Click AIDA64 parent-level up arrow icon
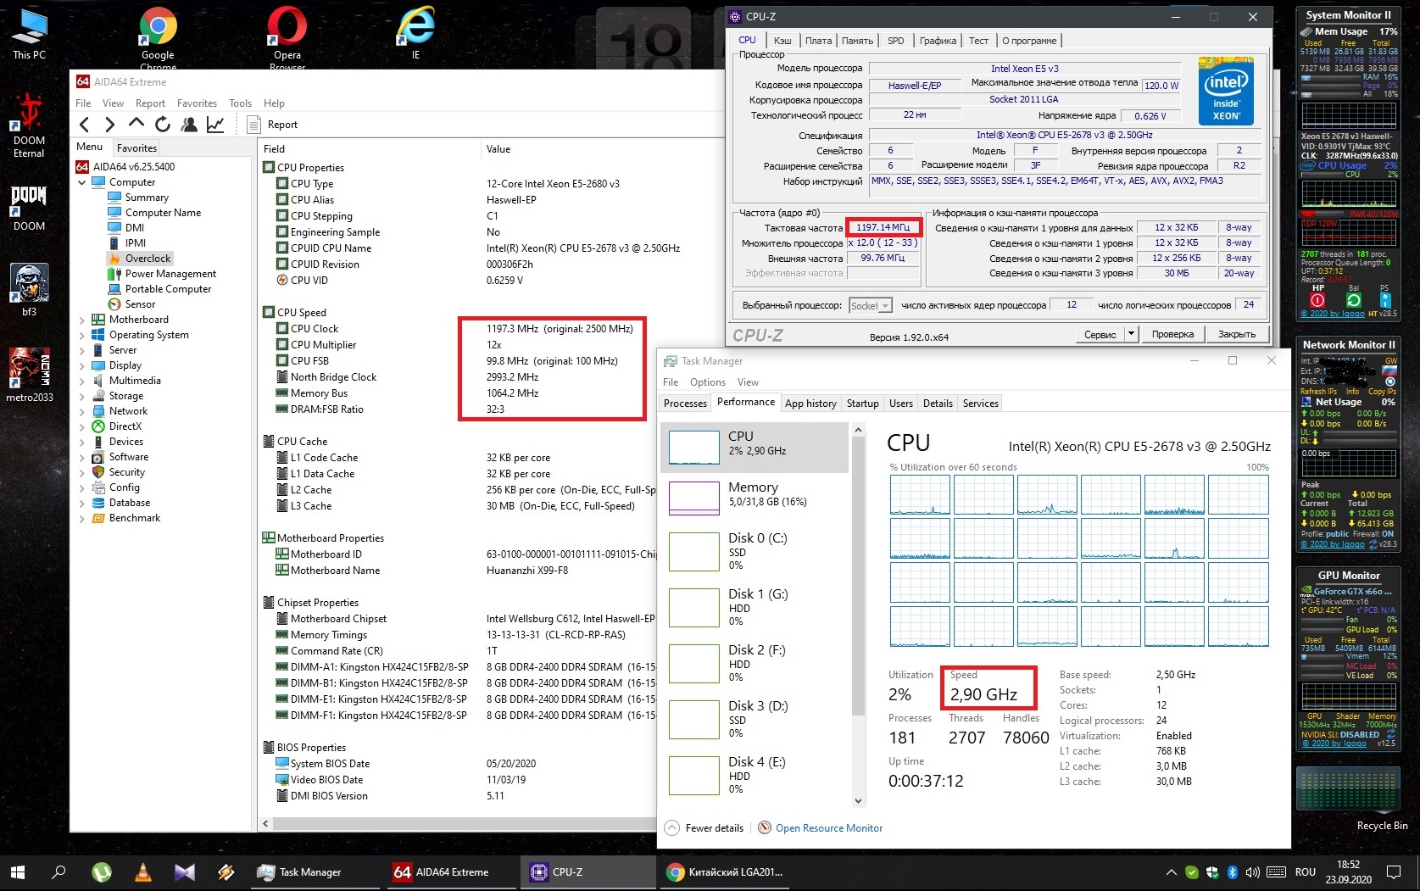The width and height of the screenshot is (1420, 891). pos(136,124)
